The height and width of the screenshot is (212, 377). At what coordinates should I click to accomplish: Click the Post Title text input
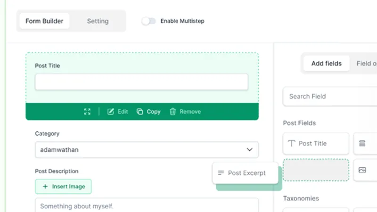click(x=142, y=82)
